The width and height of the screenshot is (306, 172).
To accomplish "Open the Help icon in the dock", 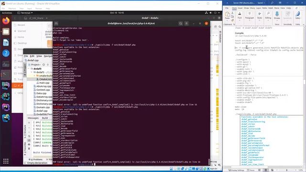I will [6, 53].
